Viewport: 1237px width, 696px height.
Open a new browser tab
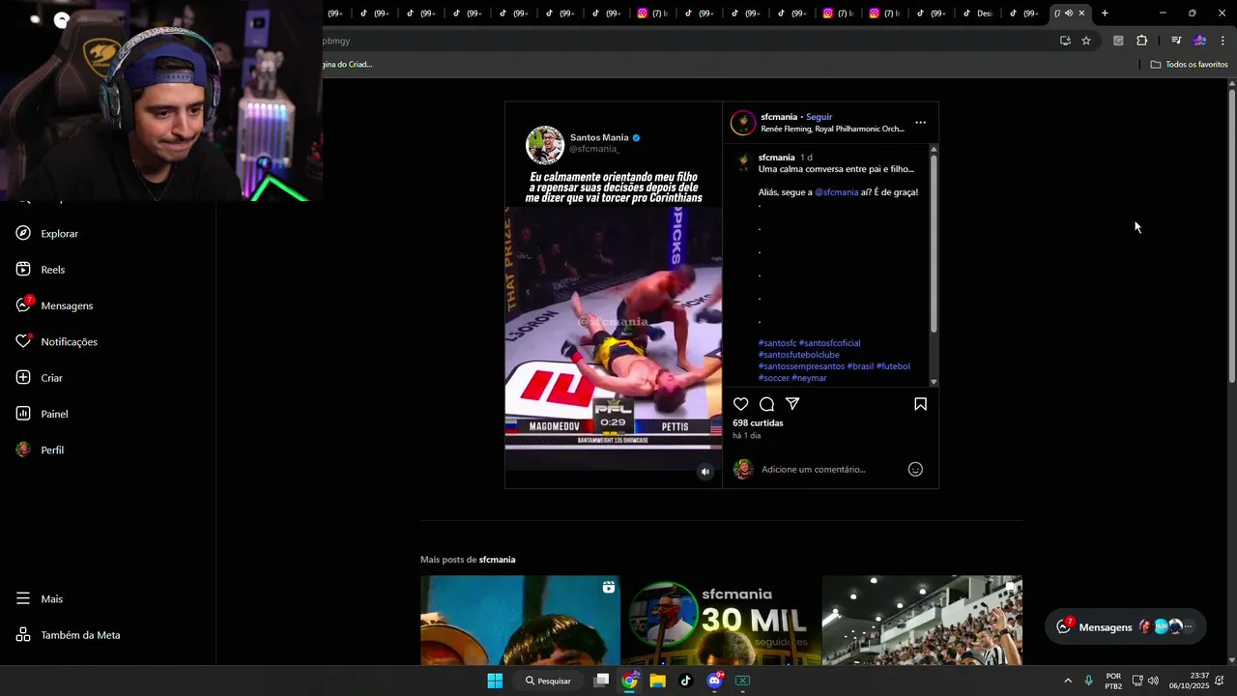[x=1105, y=13]
